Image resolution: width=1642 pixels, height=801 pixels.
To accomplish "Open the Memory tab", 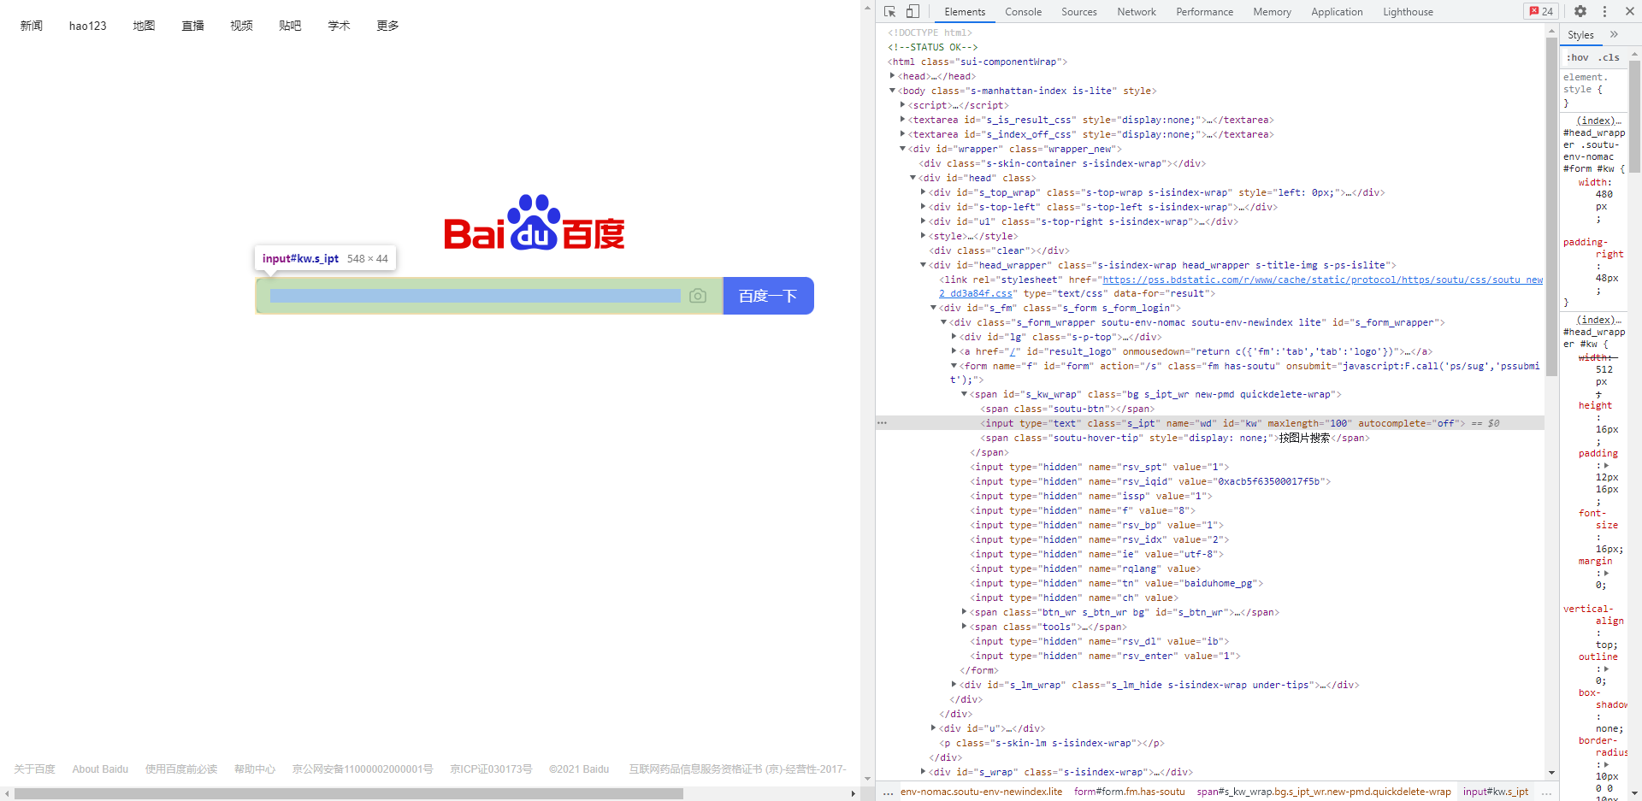I will pos(1272,12).
